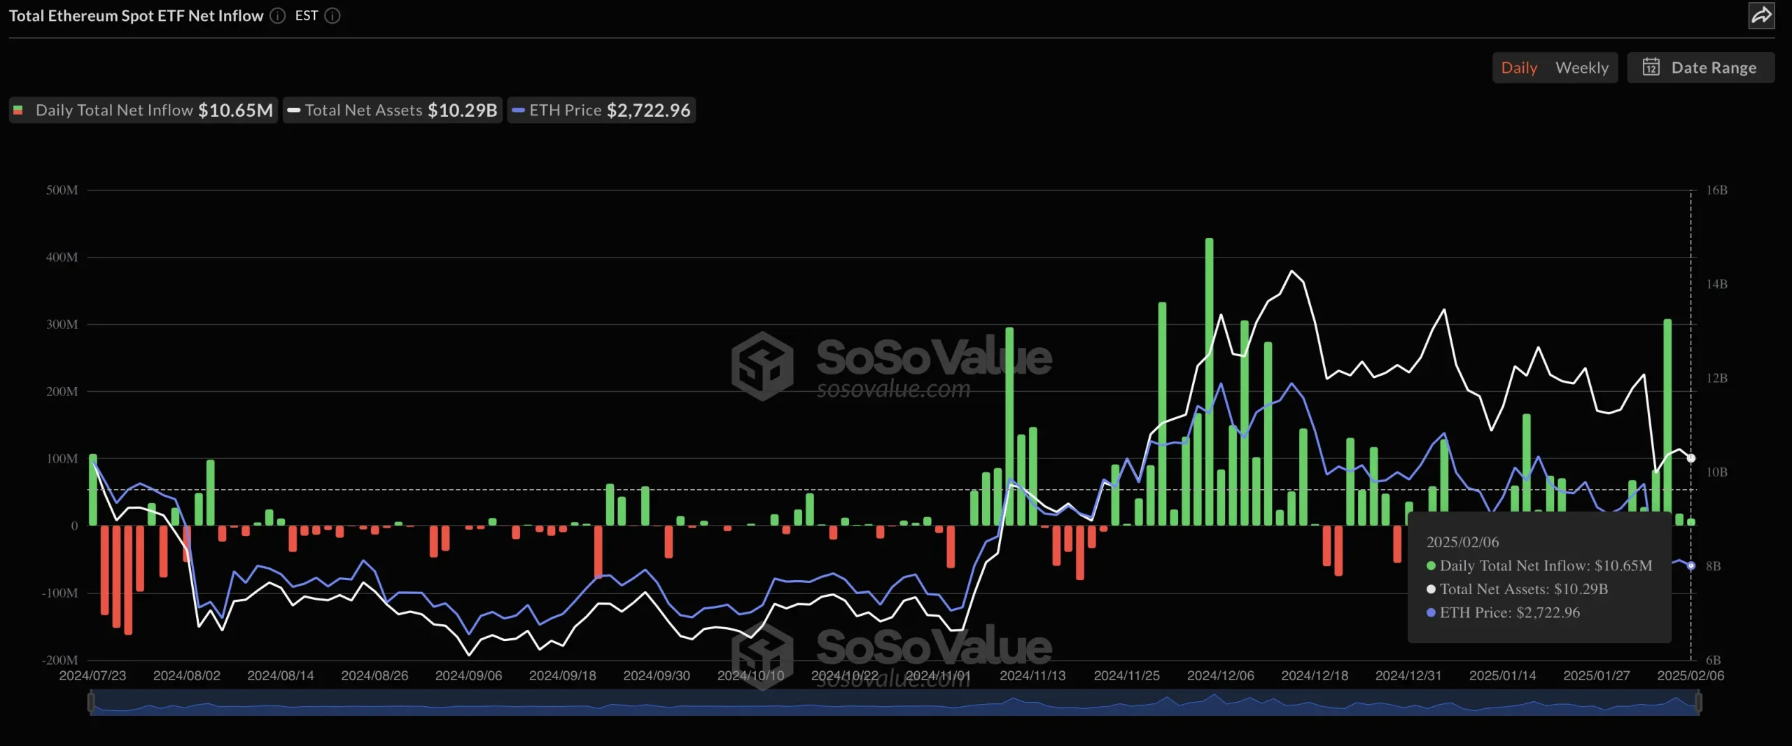
Task: Click tooltip Total Net Assets: $10.29B row
Action: (x=1517, y=589)
